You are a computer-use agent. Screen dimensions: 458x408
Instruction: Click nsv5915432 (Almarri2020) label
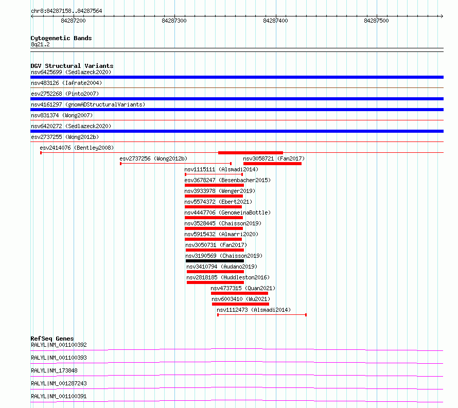(221, 234)
